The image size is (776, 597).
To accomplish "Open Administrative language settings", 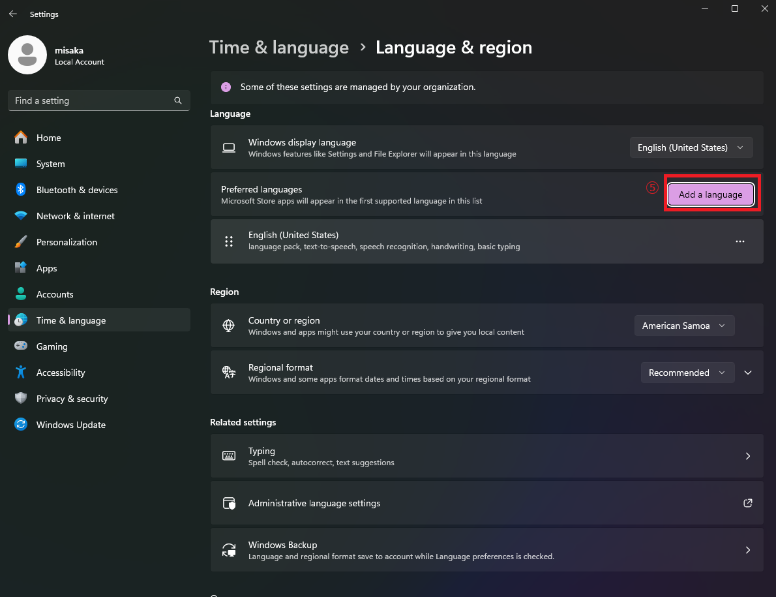I will coord(486,503).
